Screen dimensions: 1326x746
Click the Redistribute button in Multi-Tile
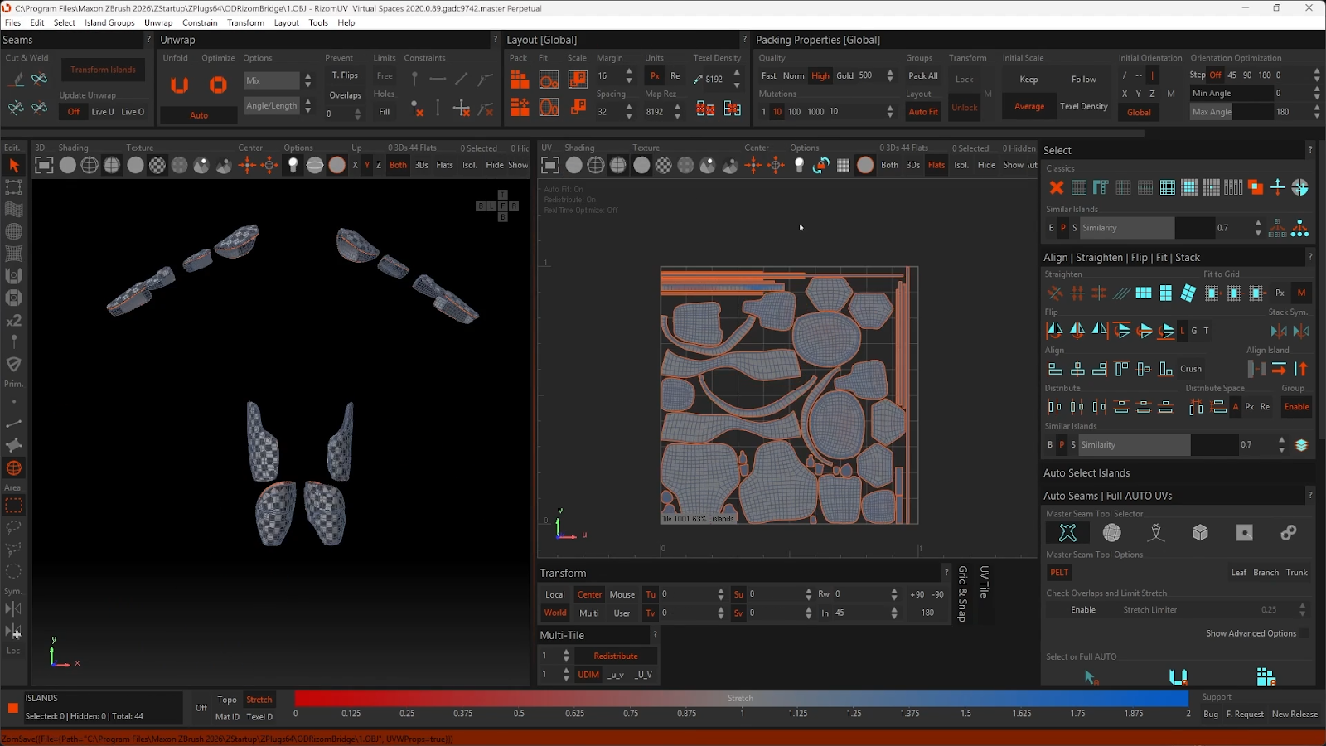click(x=615, y=656)
